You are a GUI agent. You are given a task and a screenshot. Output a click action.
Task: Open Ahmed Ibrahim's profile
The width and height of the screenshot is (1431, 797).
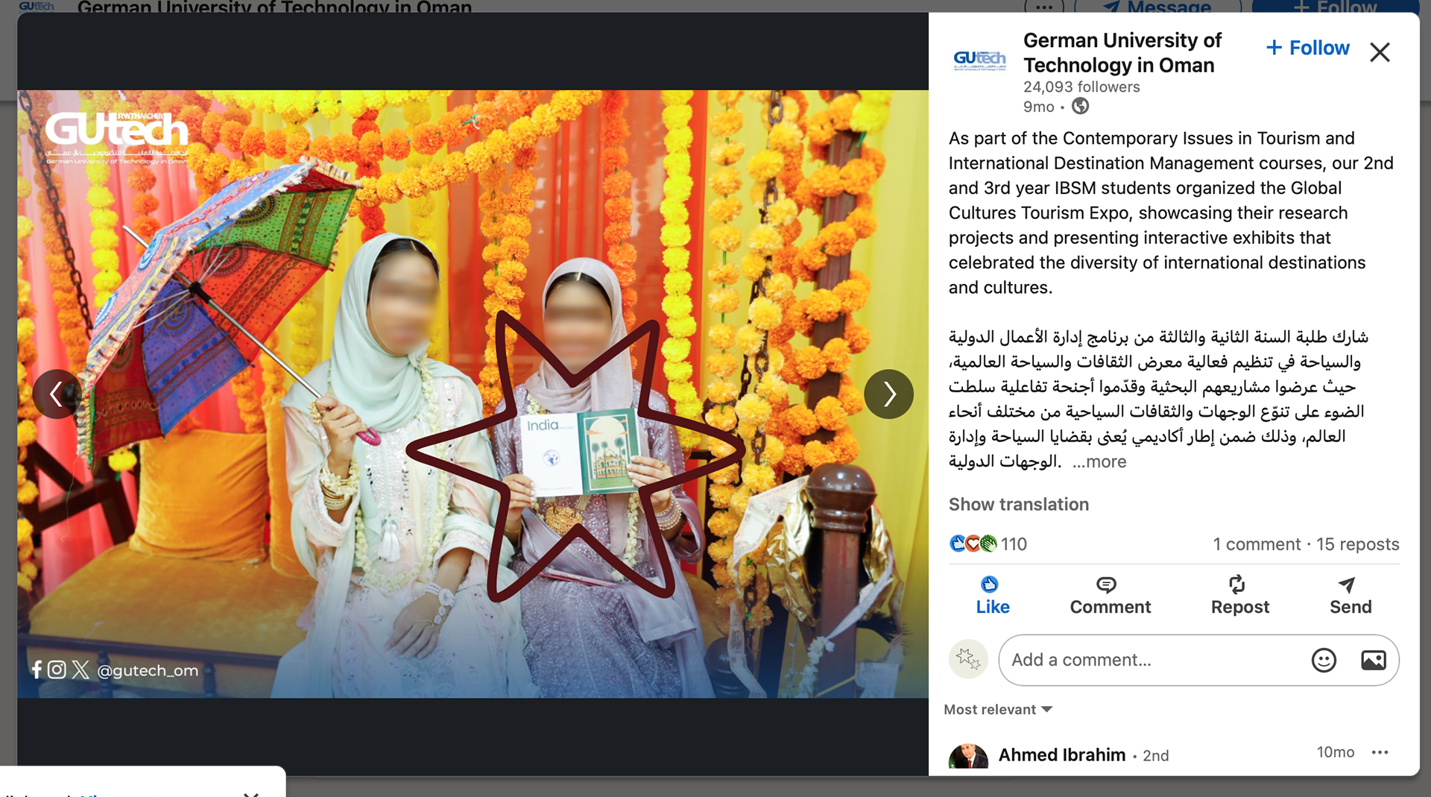point(1061,755)
